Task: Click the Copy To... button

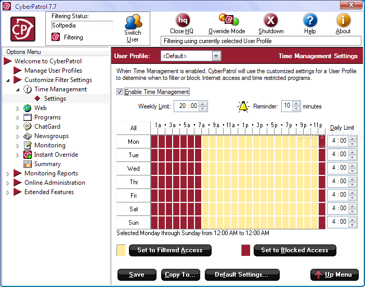Action: pos(180,275)
